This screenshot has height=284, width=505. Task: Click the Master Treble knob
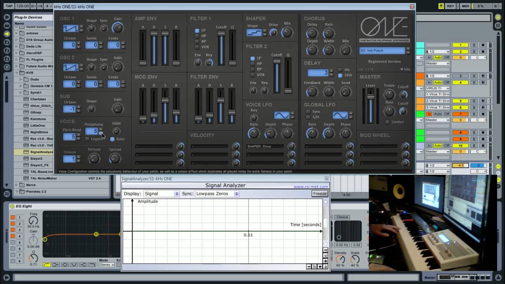click(389, 94)
